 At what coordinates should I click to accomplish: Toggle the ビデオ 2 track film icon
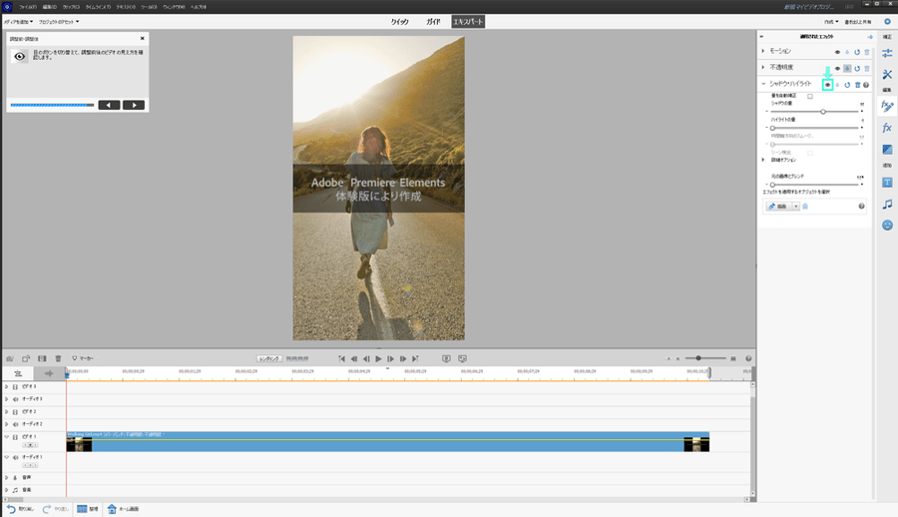click(x=15, y=412)
